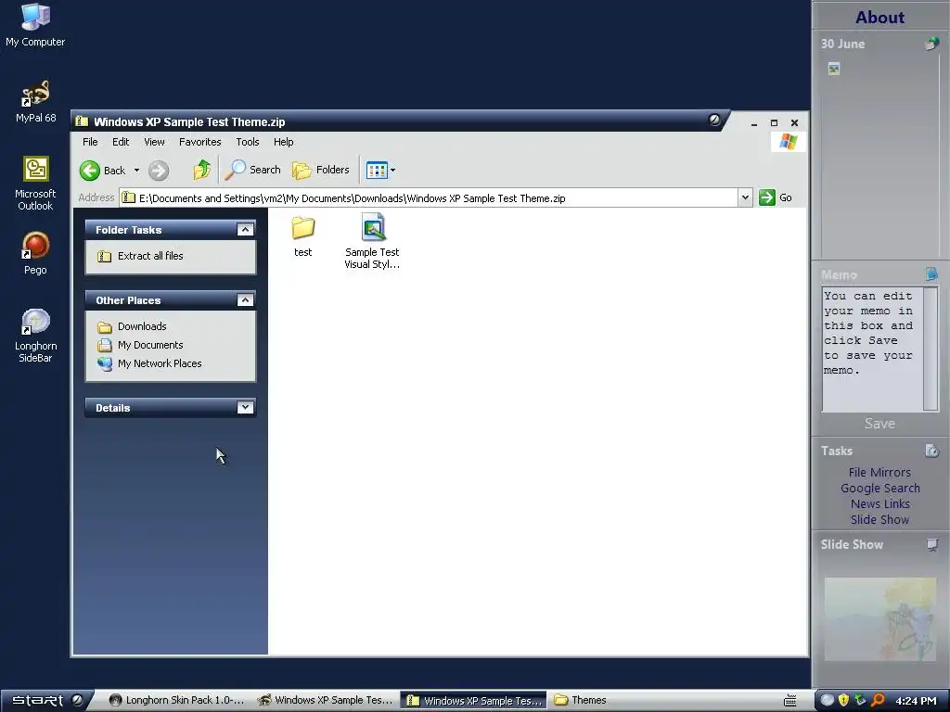Click the Start button

point(37,701)
